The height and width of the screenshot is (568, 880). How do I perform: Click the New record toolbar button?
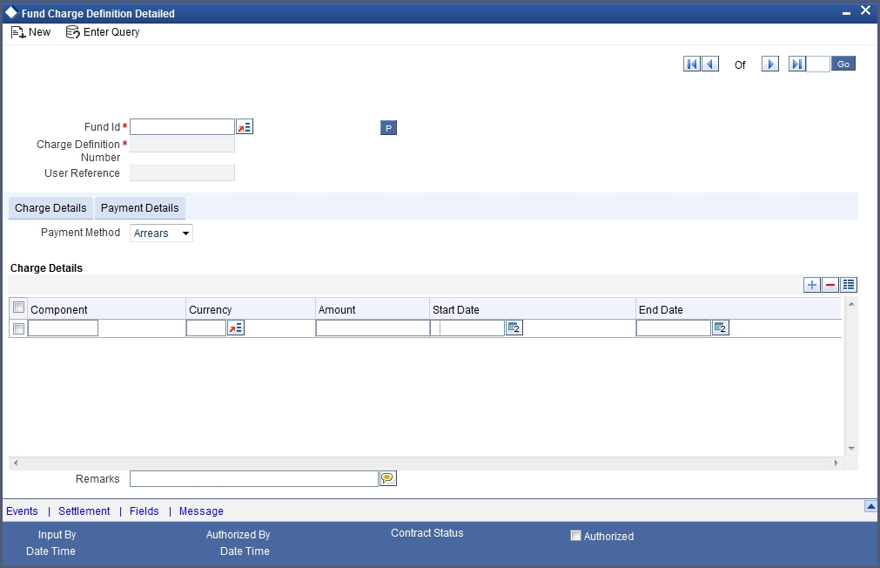click(x=30, y=32)
